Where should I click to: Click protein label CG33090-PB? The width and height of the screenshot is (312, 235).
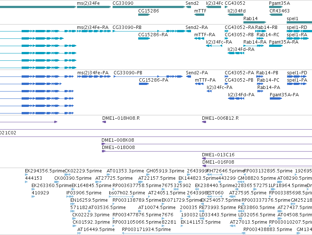128,73
